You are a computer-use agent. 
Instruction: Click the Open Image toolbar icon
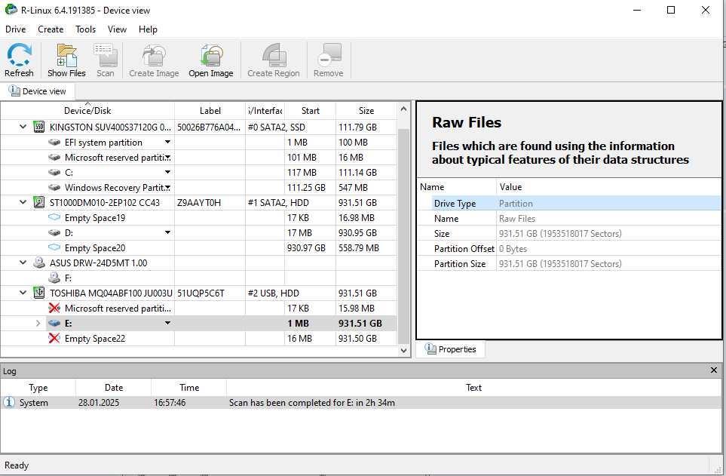coord(210,60)
